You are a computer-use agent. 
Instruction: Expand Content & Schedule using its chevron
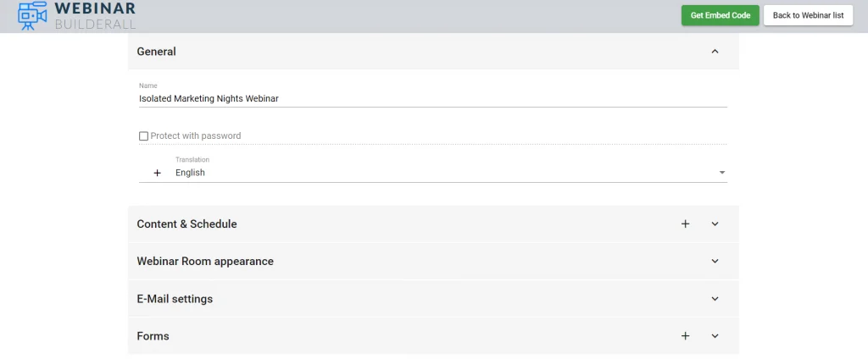point(715,224)
